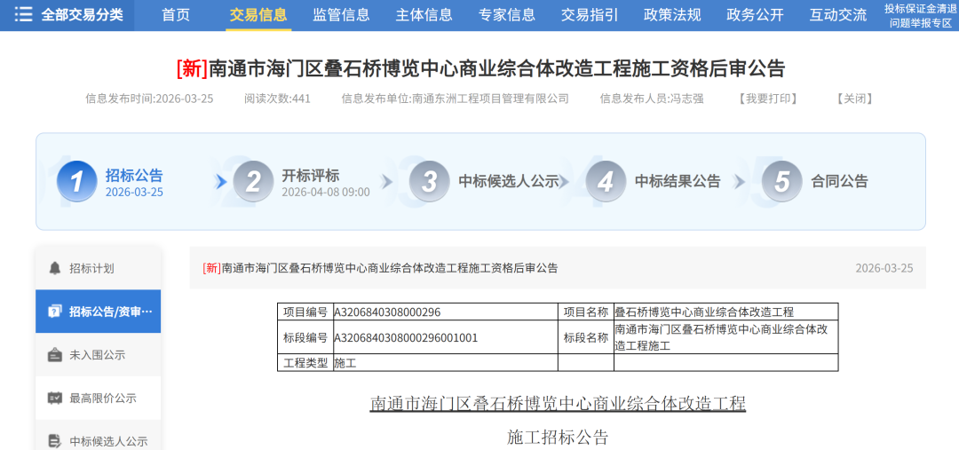Open 监管信息 in the navigation bar

pos(341,15)
